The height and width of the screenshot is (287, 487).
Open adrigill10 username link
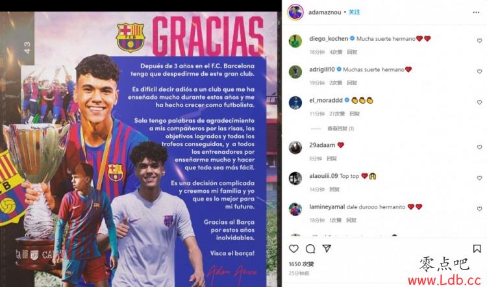(x=322, y=69)
